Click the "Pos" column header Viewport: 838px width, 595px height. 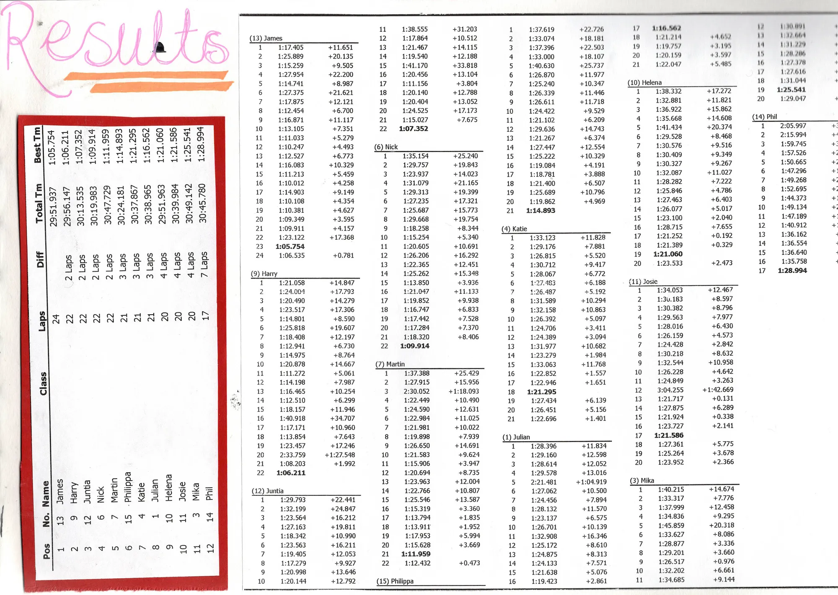pos(46,551)
